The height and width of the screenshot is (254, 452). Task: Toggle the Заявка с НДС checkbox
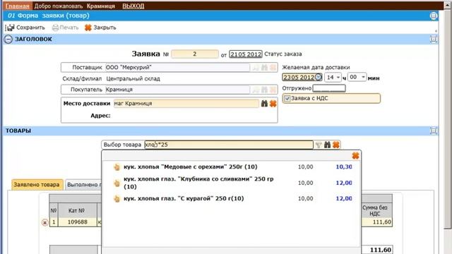pyautogui.click(x=287, y=99)
